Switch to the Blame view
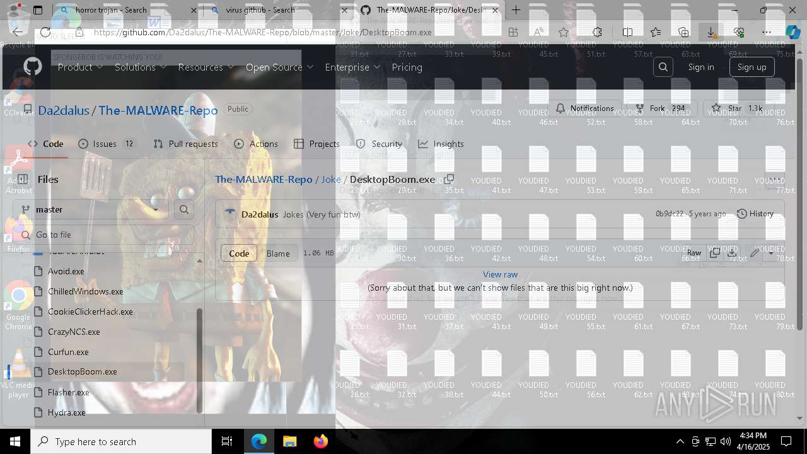The height and width of the screenshot is (454, 807). click(278, 253)
